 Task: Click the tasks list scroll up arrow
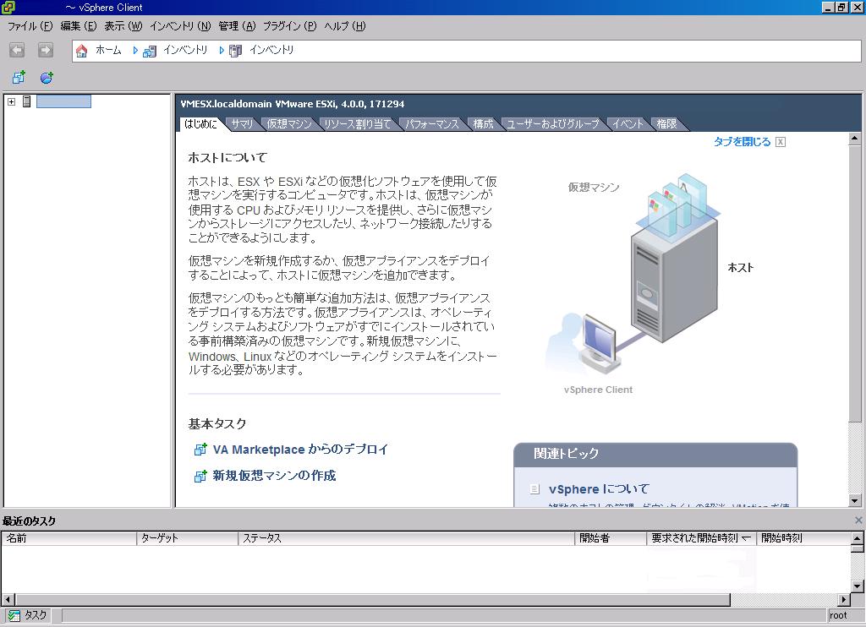click(x=858, y=538)
